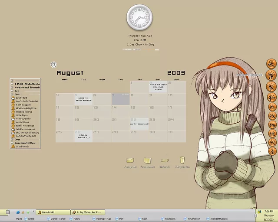Click the August 22 Happy Anniversary calendar cell
278x222 pixels.
pos(139,124)
